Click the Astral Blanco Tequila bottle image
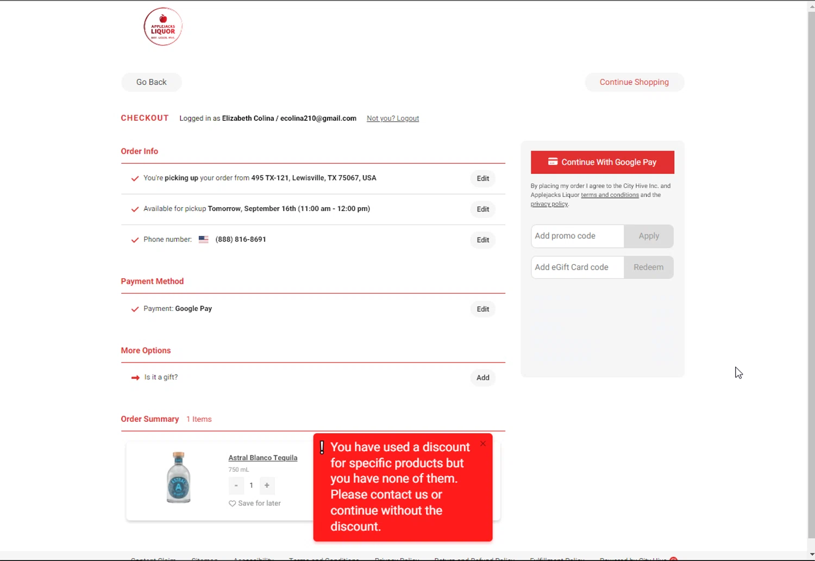Viewport: 815px width, 561px height. click(x=178, y=477)
